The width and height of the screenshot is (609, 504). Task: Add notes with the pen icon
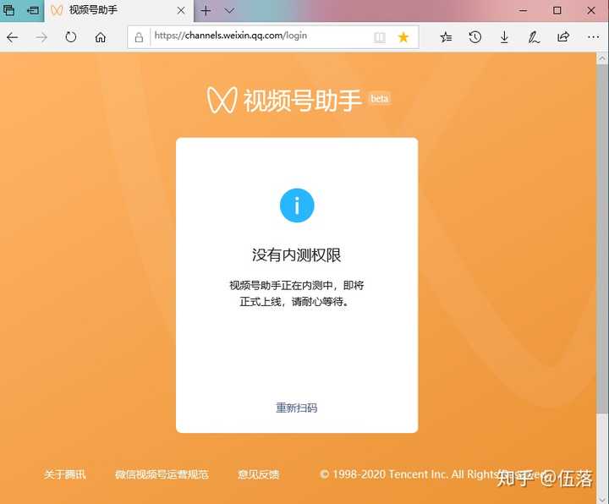click(534, 37)
